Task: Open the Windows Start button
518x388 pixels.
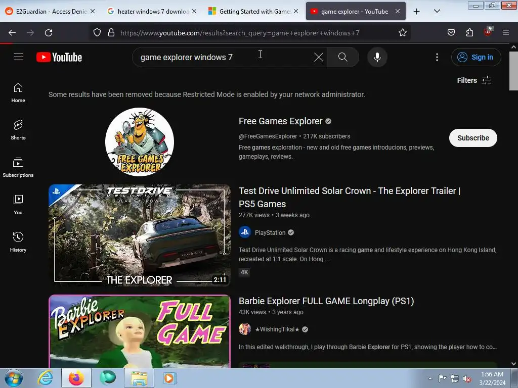Action: point(13,378)
